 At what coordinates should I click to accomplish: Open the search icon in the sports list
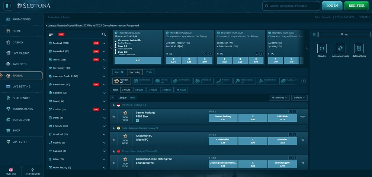pyautogui.click(x=104, y=35)
